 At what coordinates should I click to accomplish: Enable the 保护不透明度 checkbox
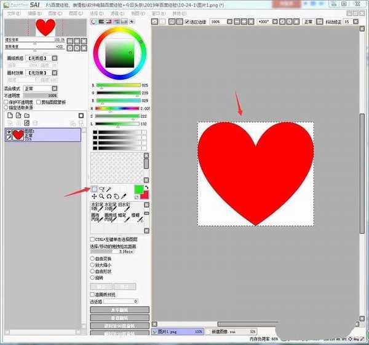point(6,102)
